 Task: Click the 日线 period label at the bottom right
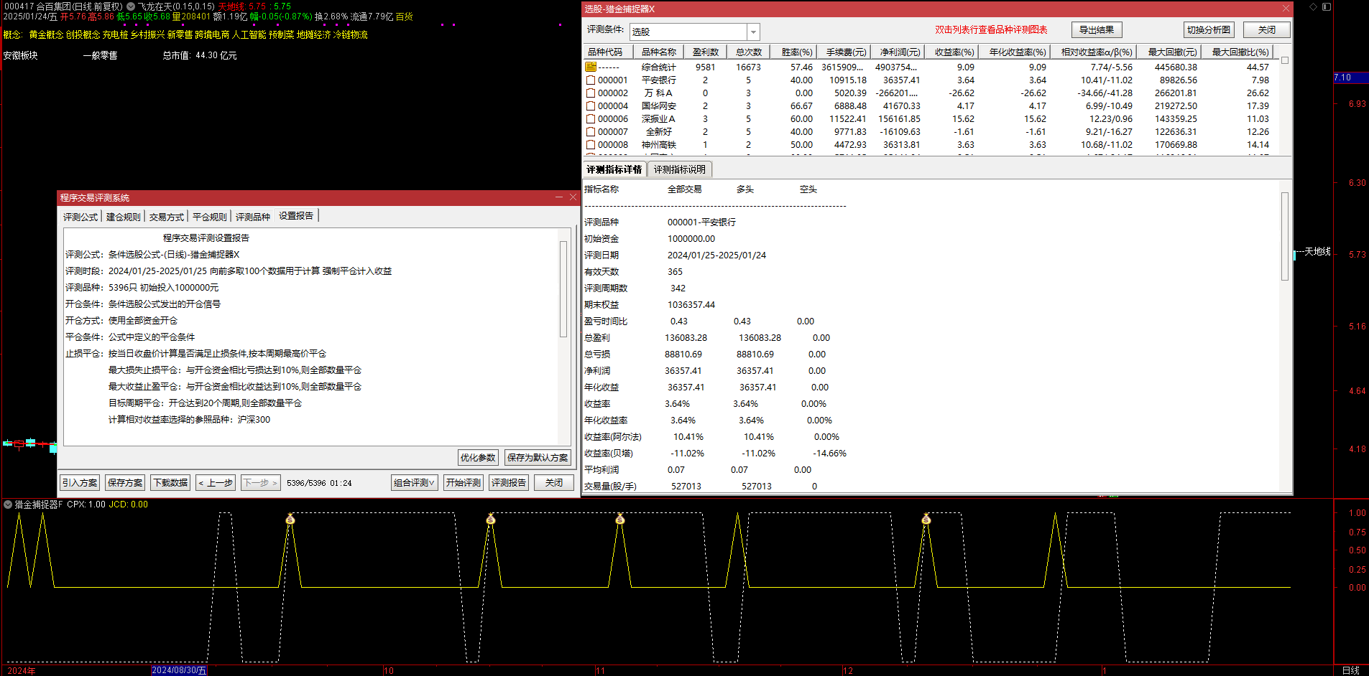[x=1351, y=670]
